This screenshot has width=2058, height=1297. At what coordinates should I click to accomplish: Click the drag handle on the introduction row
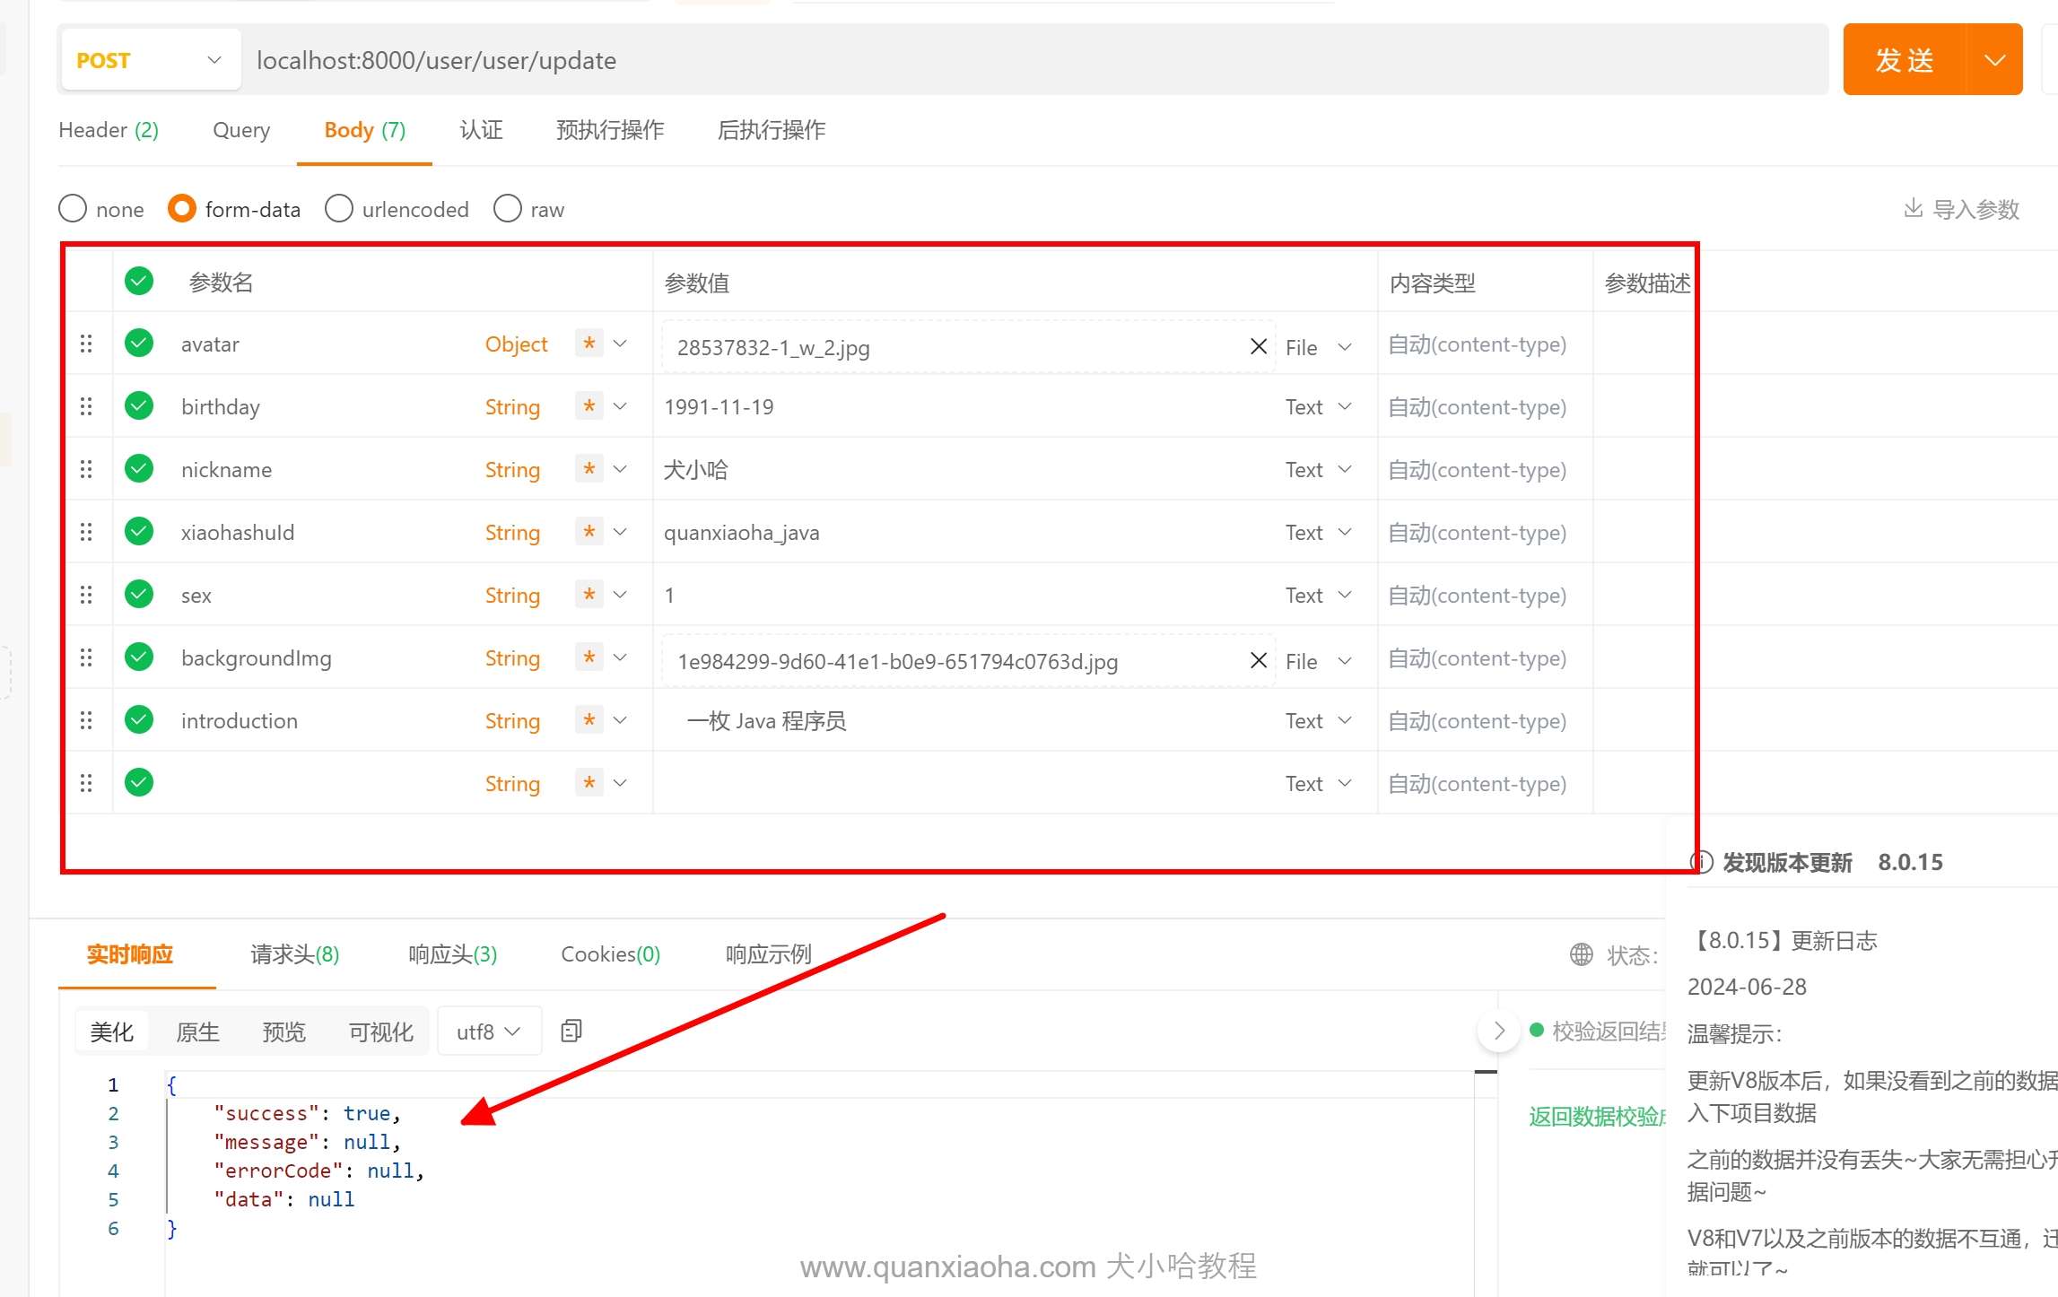[86, 720]
